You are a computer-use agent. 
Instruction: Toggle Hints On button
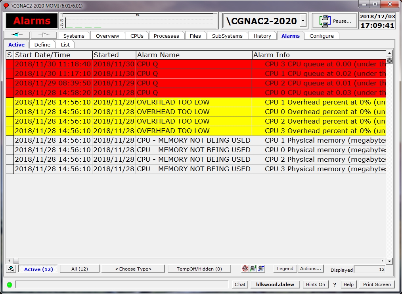315,284
